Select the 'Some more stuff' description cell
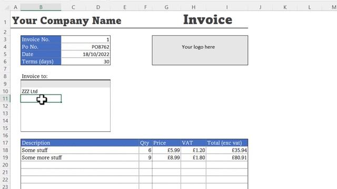 (x=80, y=157)
